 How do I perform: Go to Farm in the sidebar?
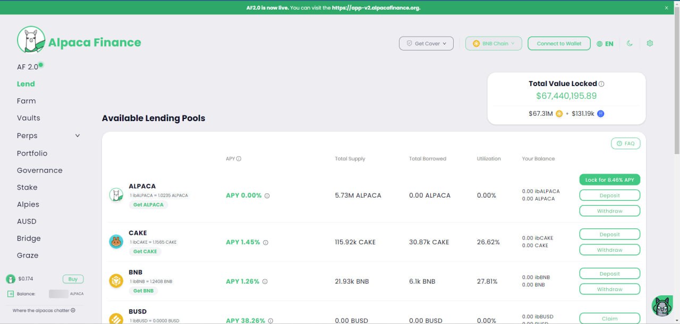pos(27,101)
